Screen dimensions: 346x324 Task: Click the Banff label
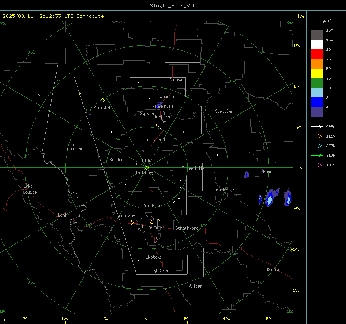pos(63,215)
